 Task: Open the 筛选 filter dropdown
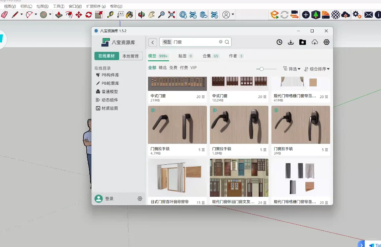coord(292,69)
